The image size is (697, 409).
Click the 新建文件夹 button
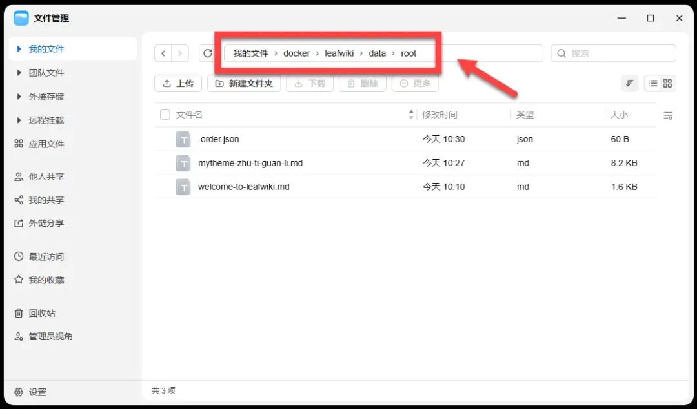click(244, 83)
